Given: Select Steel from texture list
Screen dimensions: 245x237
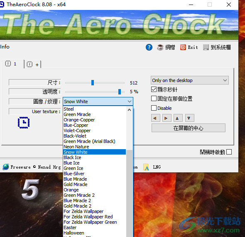Looking at the screenshot, I should (95, 109).
